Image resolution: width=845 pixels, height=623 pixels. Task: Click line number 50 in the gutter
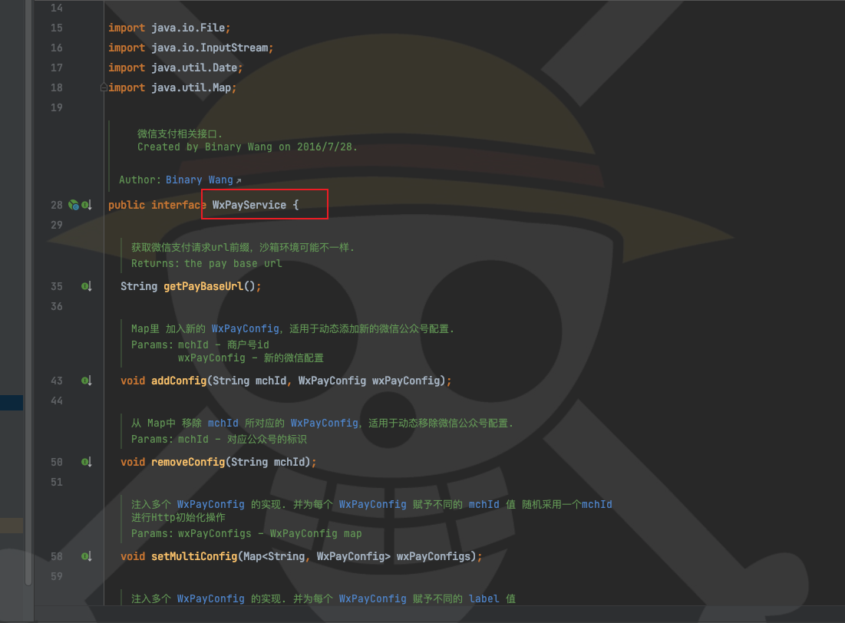tap(57, 462)
